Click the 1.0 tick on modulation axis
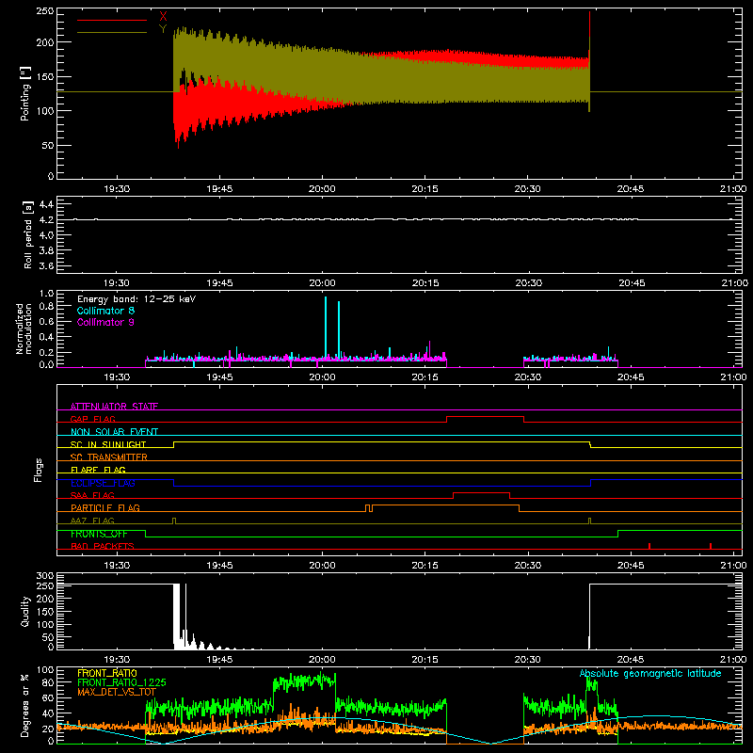The width and height of the screenshot is (753, 753). click(x=46, y=294)
